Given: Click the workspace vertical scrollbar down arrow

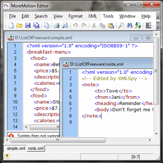Looking at the screenshot, I should pos(156,134).
